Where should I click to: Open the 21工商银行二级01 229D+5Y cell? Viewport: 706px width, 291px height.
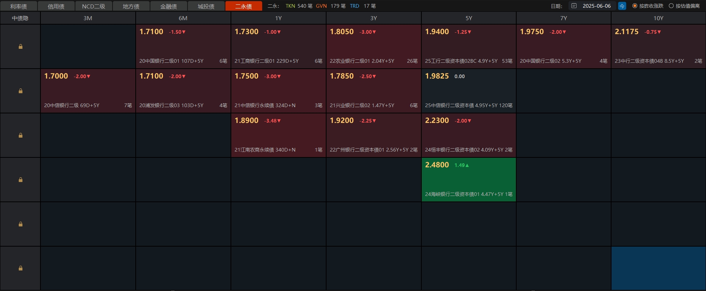[x=278, y=46]
